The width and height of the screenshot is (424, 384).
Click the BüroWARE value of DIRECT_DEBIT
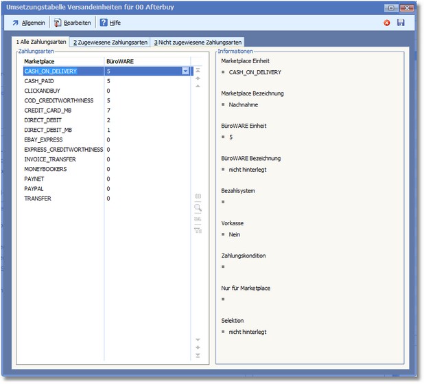[109, 120]
